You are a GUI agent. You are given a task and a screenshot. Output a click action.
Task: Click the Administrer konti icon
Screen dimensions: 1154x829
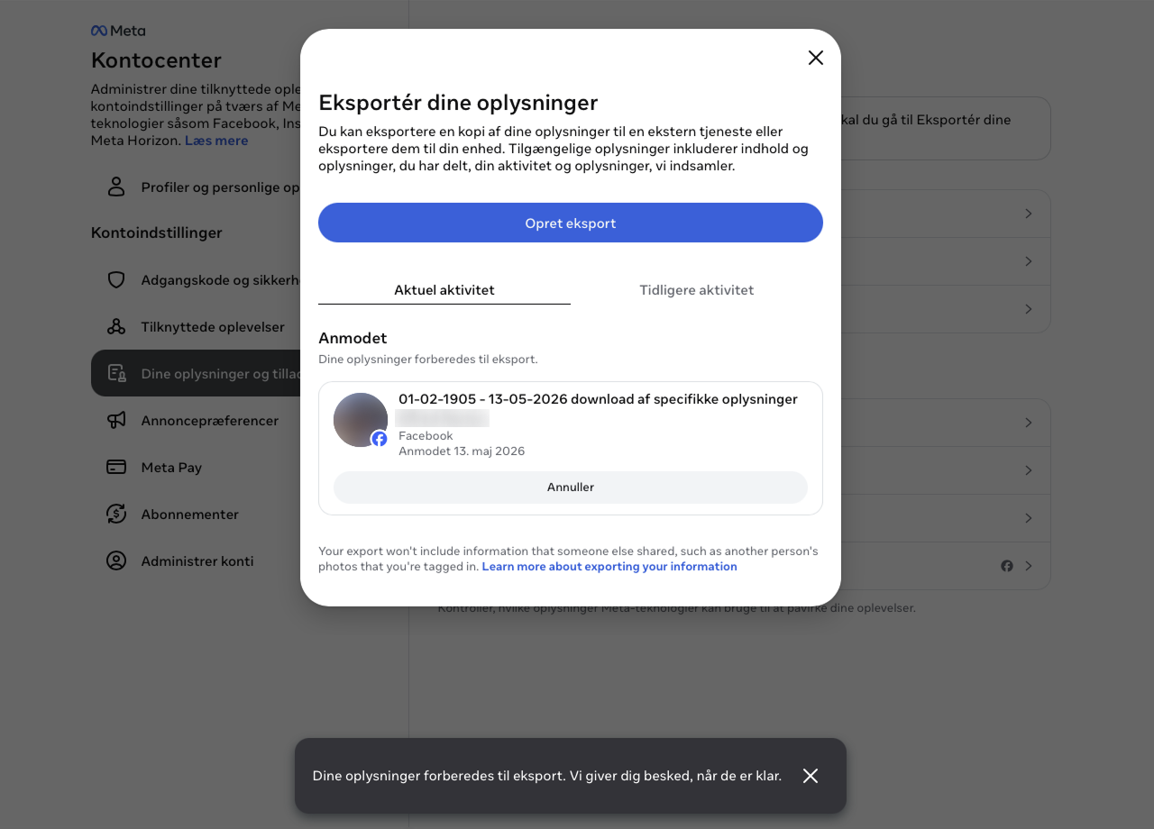tap(116, 560)
